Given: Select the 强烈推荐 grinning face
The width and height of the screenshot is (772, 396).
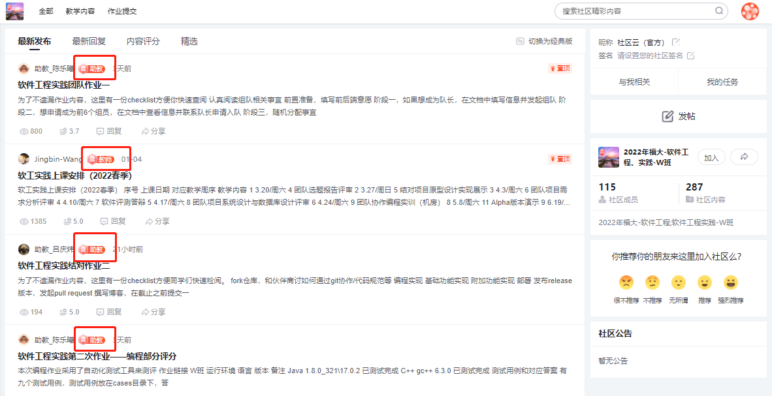Looking at the screenshot, I should (731, 282).
